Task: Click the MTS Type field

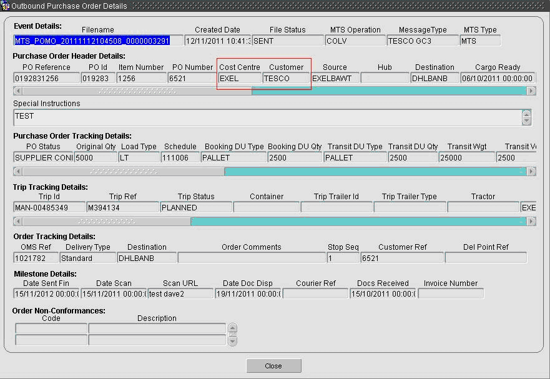Action: click(x=480, y=41)
